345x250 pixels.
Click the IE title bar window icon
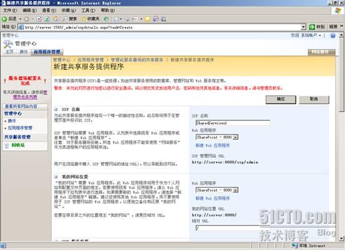pos(3,3)
